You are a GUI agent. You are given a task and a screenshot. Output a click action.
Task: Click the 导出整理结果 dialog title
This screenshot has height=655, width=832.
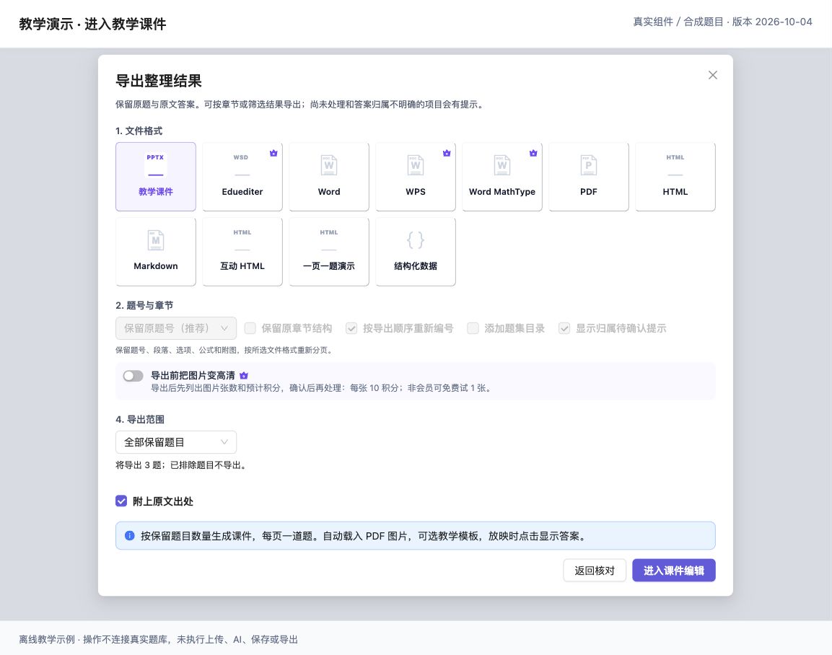click(159, 81)
